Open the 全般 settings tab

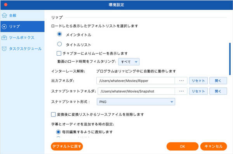coord(22,15)
